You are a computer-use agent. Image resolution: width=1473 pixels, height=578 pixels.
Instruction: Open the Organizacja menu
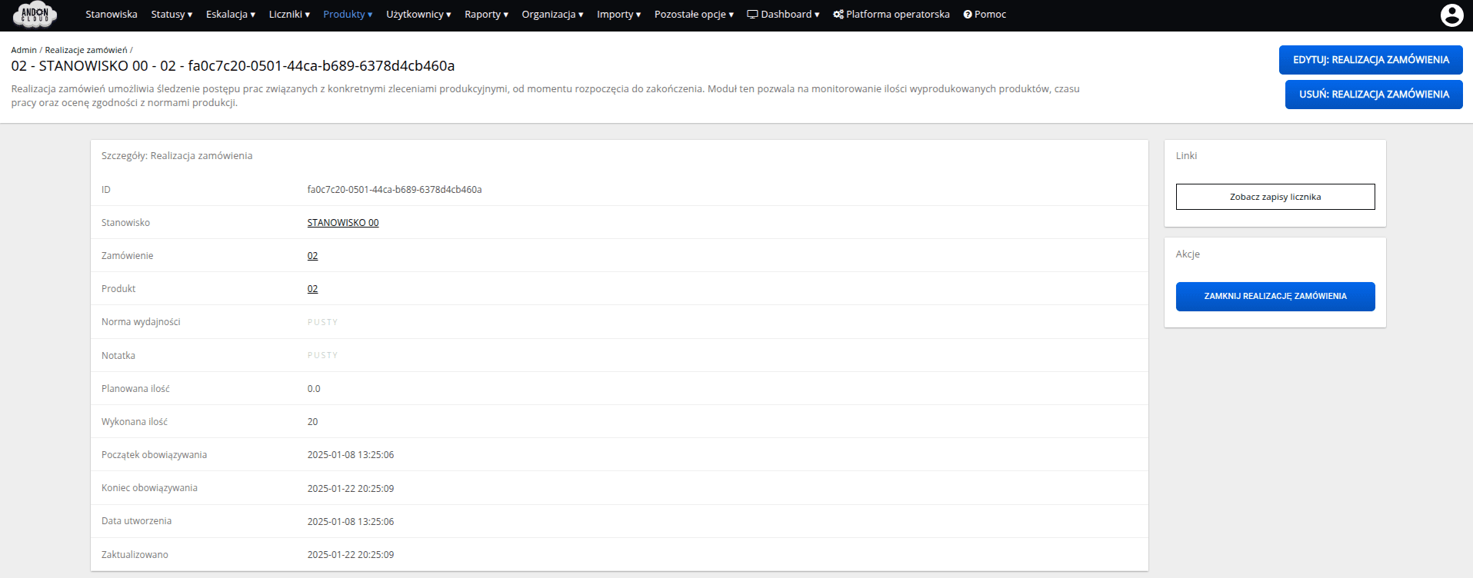[x=552, y=15]
